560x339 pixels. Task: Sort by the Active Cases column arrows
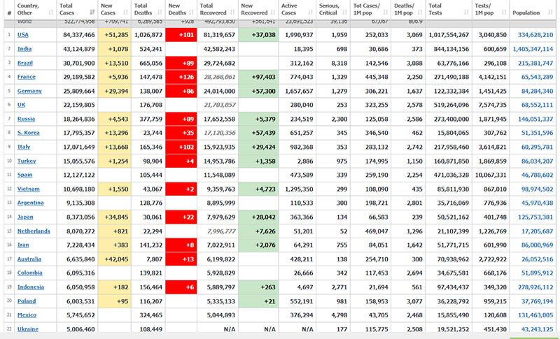click(x=310, y=13)
